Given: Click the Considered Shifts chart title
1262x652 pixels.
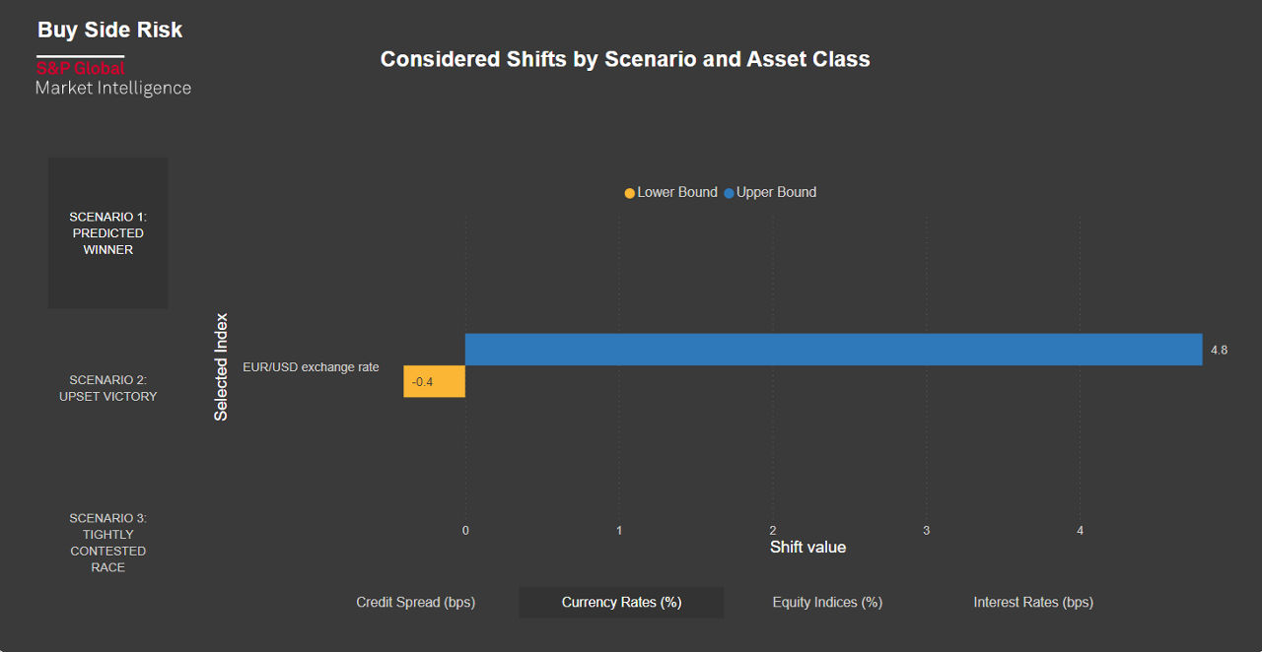Looking at the screenshot, I should pyautogui.click(x=625, y=59).
